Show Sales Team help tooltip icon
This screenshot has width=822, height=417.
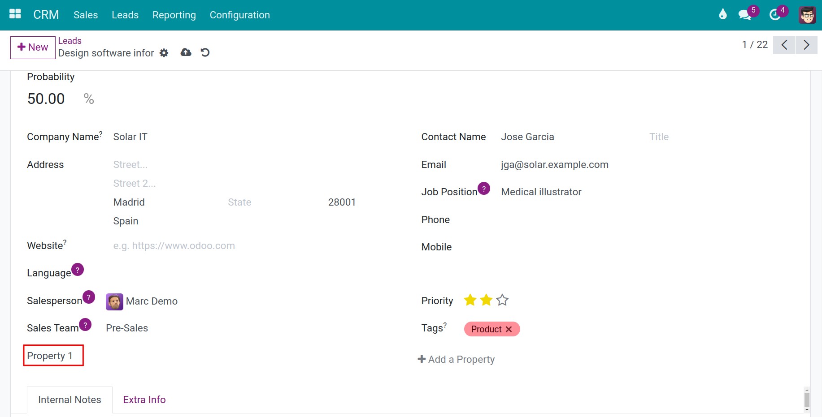85,324
